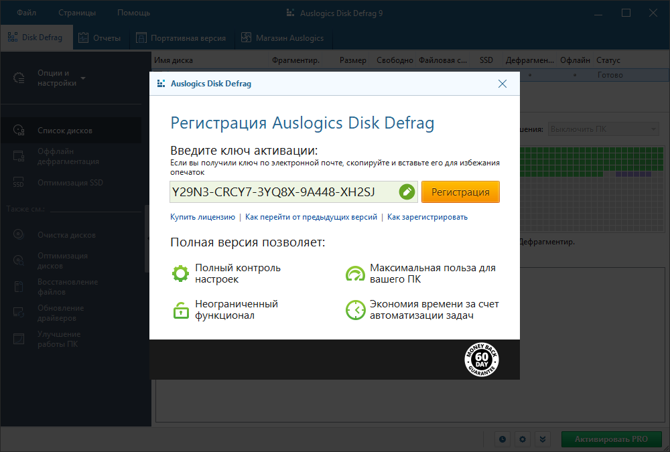Click the green cluster map area
Screen dimensions: 670x452
pos(592,161)
